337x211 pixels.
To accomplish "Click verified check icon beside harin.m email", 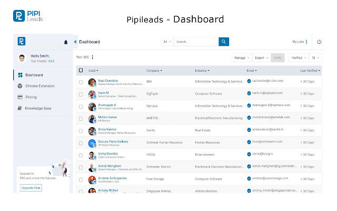I will click(249, 93).
